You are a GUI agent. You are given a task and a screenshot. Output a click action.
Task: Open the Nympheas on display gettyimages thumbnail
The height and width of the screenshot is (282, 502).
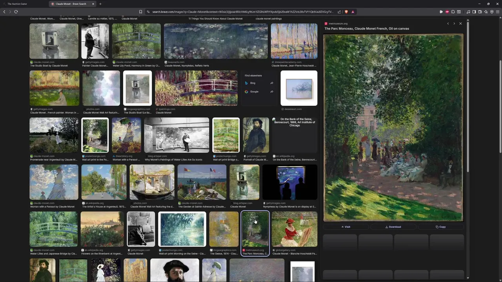[x=290, y=182]
